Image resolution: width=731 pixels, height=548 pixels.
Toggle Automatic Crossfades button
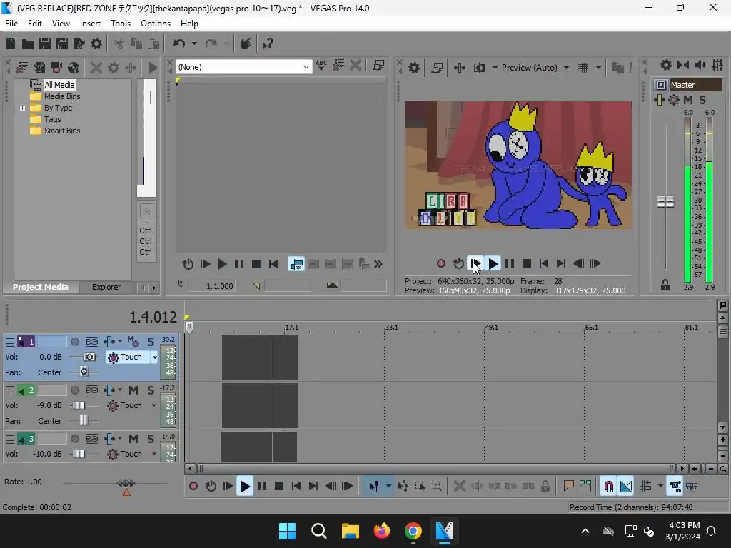(x=626, y=487)
